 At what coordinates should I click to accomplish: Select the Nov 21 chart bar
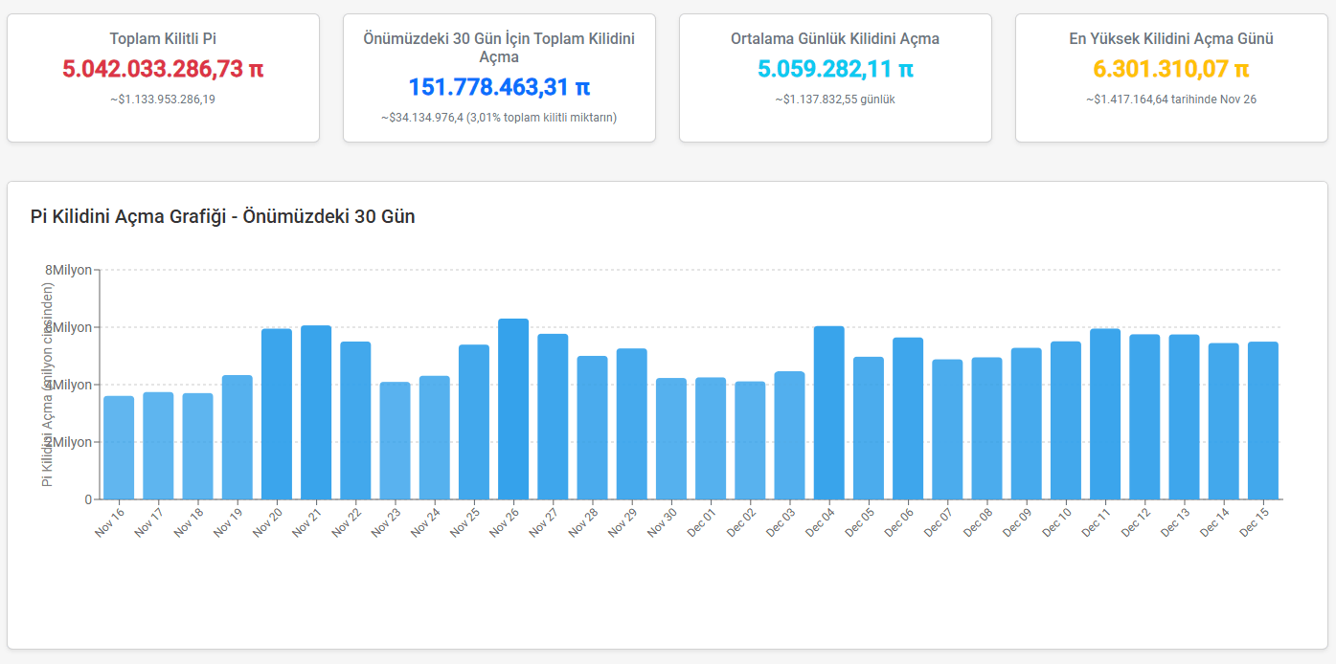[x=316, y=412]
